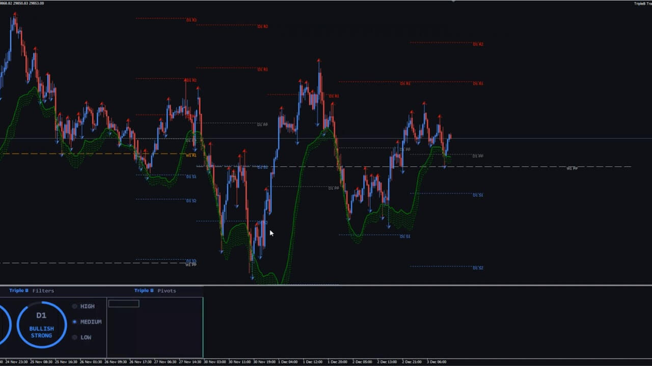Click the blue arrow at the lowest chart trough

coord(252,278)
